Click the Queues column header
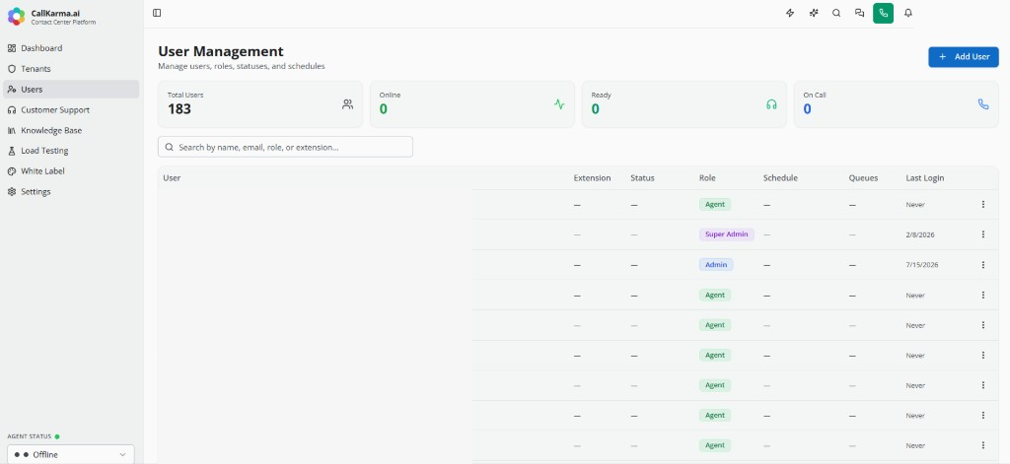This screenshot has height=464, width=1010. [863, 177]
